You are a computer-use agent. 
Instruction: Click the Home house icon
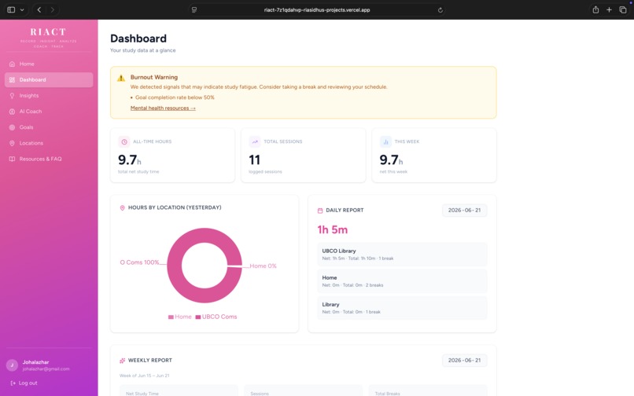pos(12,64)
